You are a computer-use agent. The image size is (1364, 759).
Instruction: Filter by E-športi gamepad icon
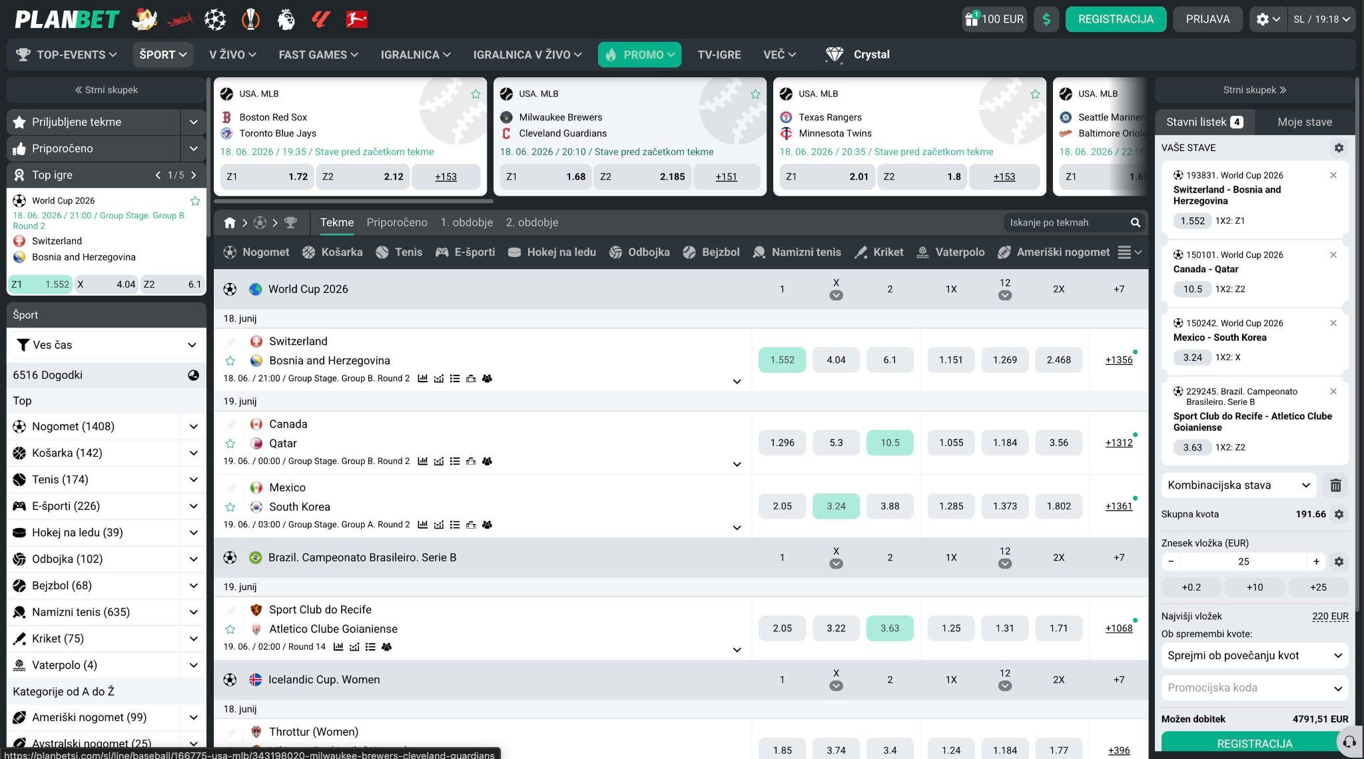tap(465, 252)
